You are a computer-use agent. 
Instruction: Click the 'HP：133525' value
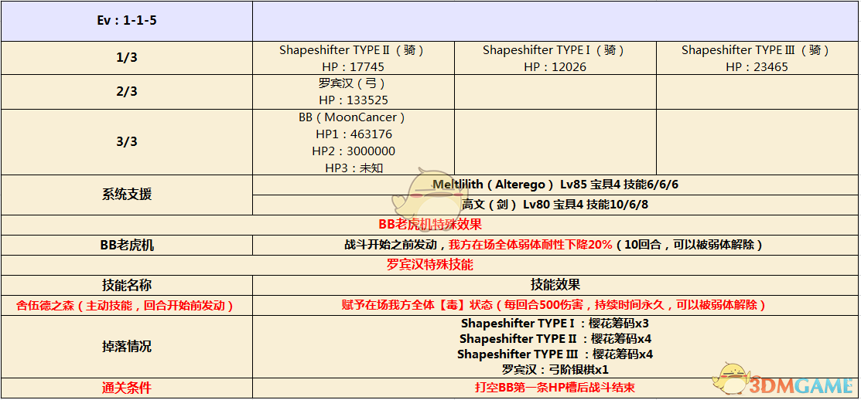pyautogui.click(x=353, y=100)
